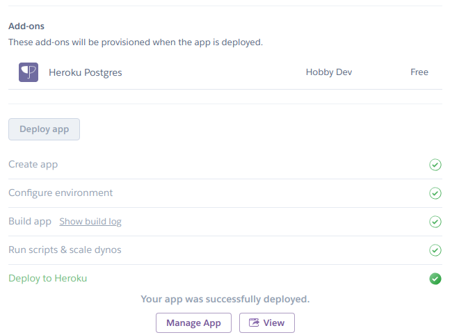Click the Run scripts checkmark icon

tap(435, 250)
